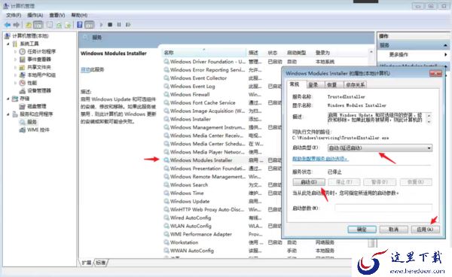Go back using the toolbar Back arrow
The image size is (452, 277).
tap(8, 25)
